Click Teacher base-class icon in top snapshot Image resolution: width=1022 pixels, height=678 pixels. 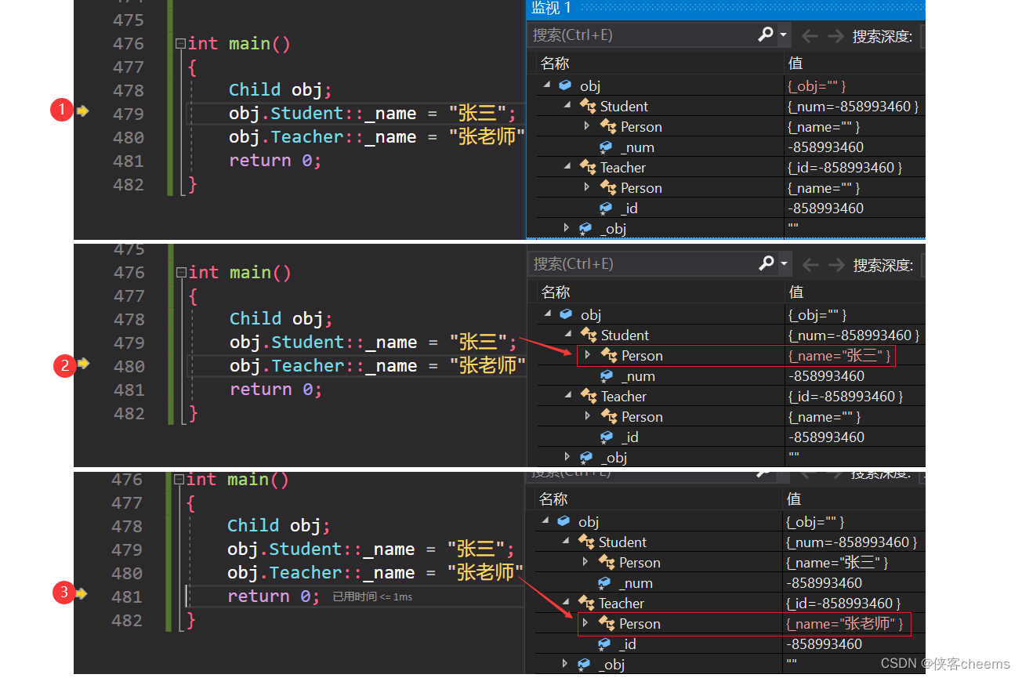(x=588, y=167)
